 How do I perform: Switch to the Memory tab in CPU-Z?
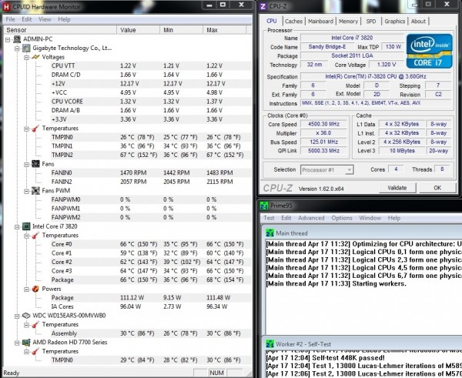click(348, 22)
